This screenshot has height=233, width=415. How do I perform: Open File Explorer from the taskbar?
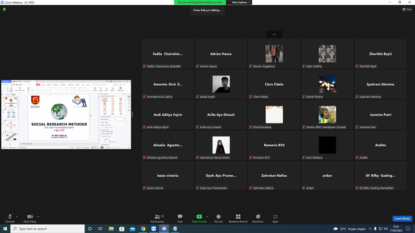coord(111,228)
